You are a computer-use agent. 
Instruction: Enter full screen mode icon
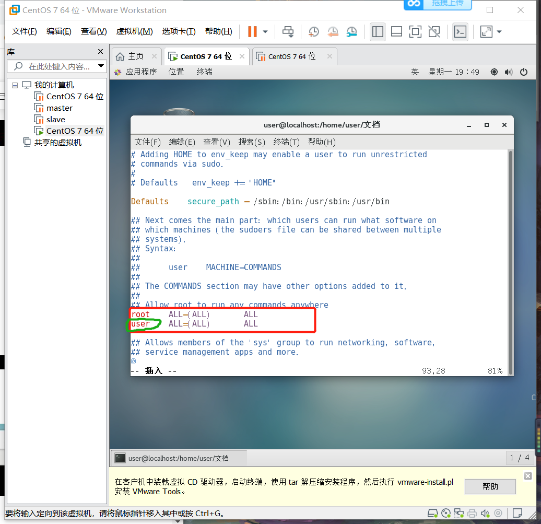(x=415, y=32)
